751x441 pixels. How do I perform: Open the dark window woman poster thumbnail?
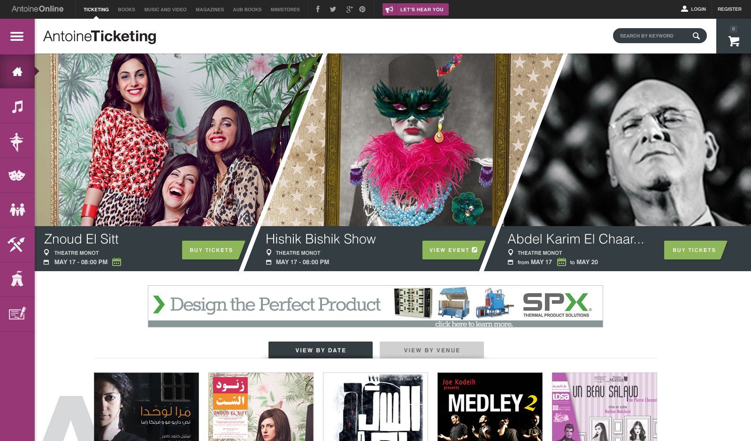146,407
